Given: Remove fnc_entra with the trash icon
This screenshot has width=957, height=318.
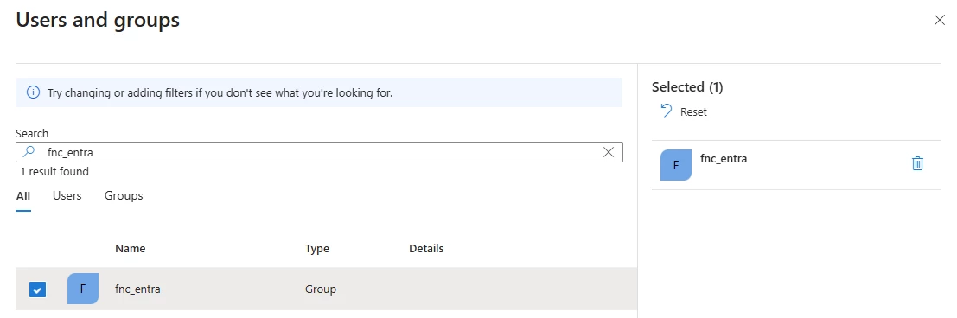Looking at the screenshot, I should [x=917, y=163].
